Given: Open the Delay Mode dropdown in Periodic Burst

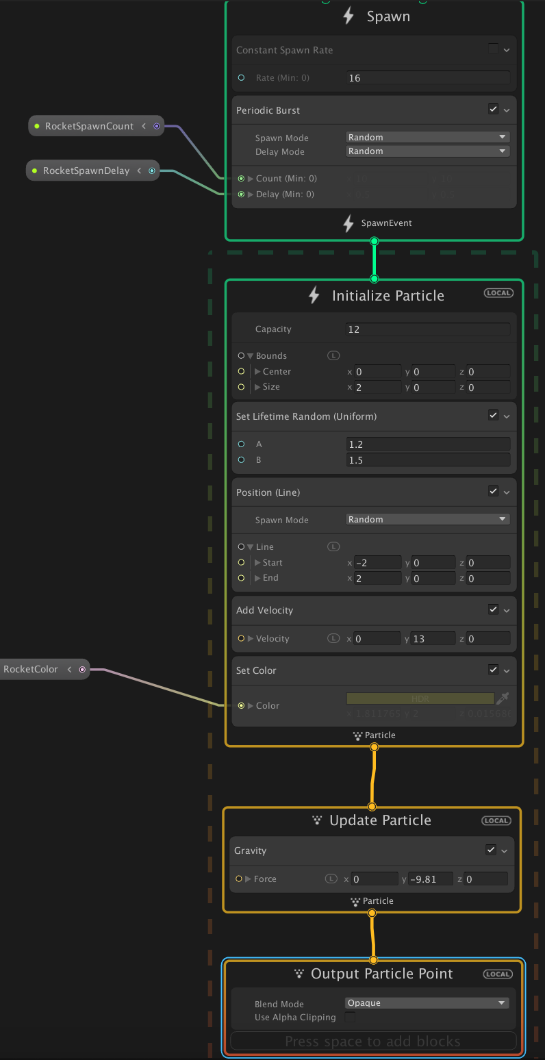Looking at the screenshot, I should coord(427,151).
